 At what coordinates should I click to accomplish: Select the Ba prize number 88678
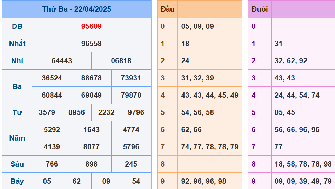coord(92,78)
